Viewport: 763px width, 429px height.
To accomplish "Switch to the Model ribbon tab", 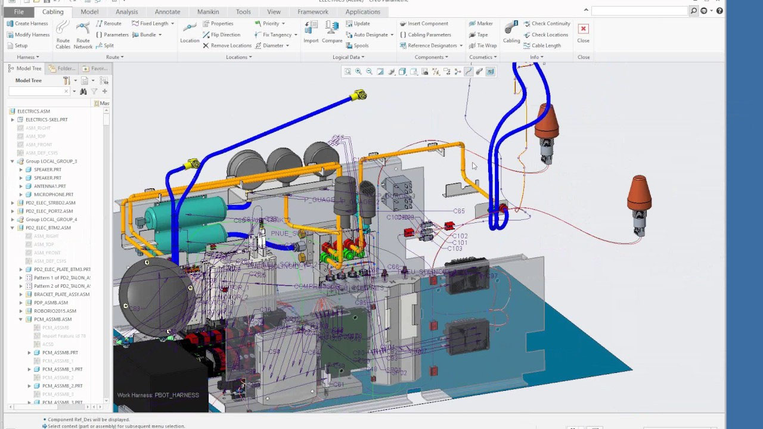I will coord(89,11).
